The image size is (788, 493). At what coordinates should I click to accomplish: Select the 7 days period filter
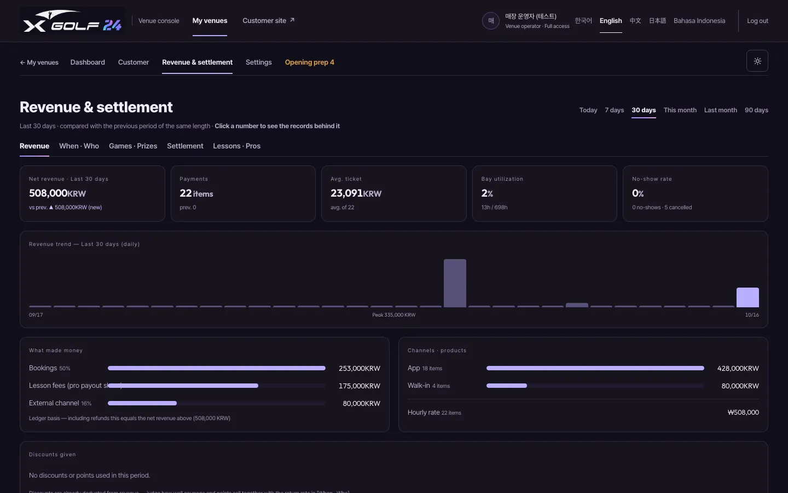click(615, 110)
